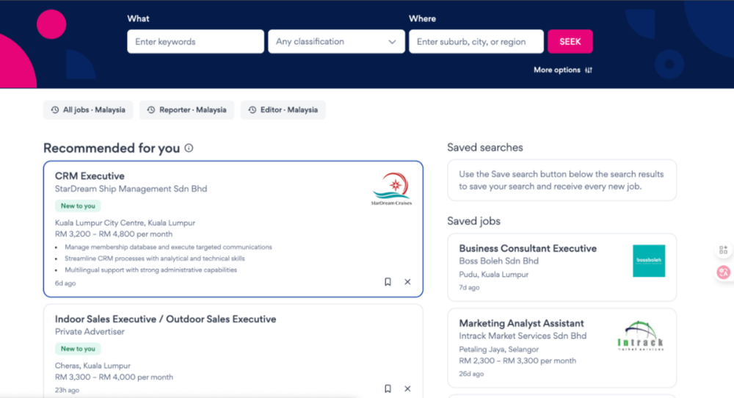
Task: Focus the Enter keywords input field
Action: (195, 42)
